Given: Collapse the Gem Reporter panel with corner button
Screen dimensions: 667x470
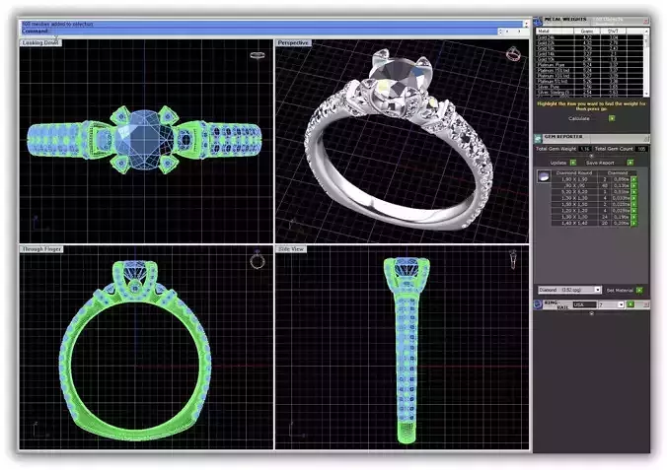Looking at the screenshot, I should pos(646,138).
